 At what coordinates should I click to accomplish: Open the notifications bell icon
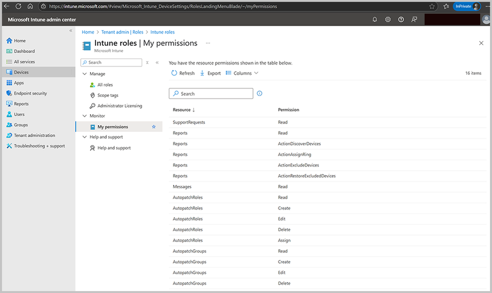[x=375, y=19]
